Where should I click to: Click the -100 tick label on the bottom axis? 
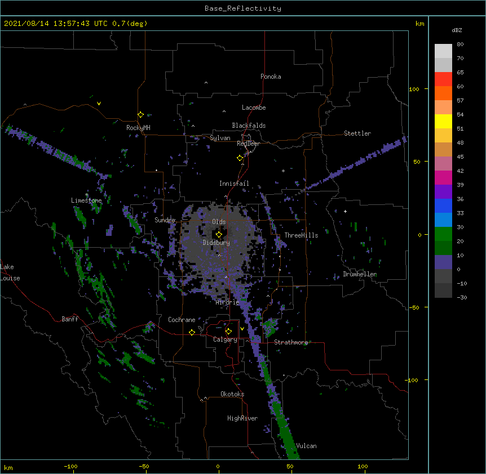coord(70,466)
